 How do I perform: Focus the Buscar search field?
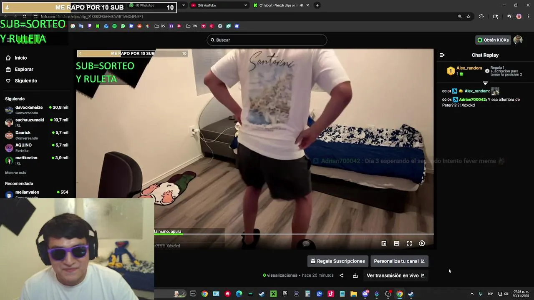point(267,40)
